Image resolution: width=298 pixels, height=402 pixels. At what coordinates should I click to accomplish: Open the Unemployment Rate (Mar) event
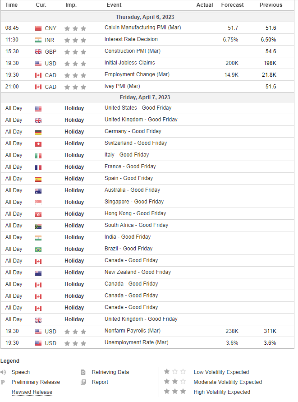click(x=136, y=342)
